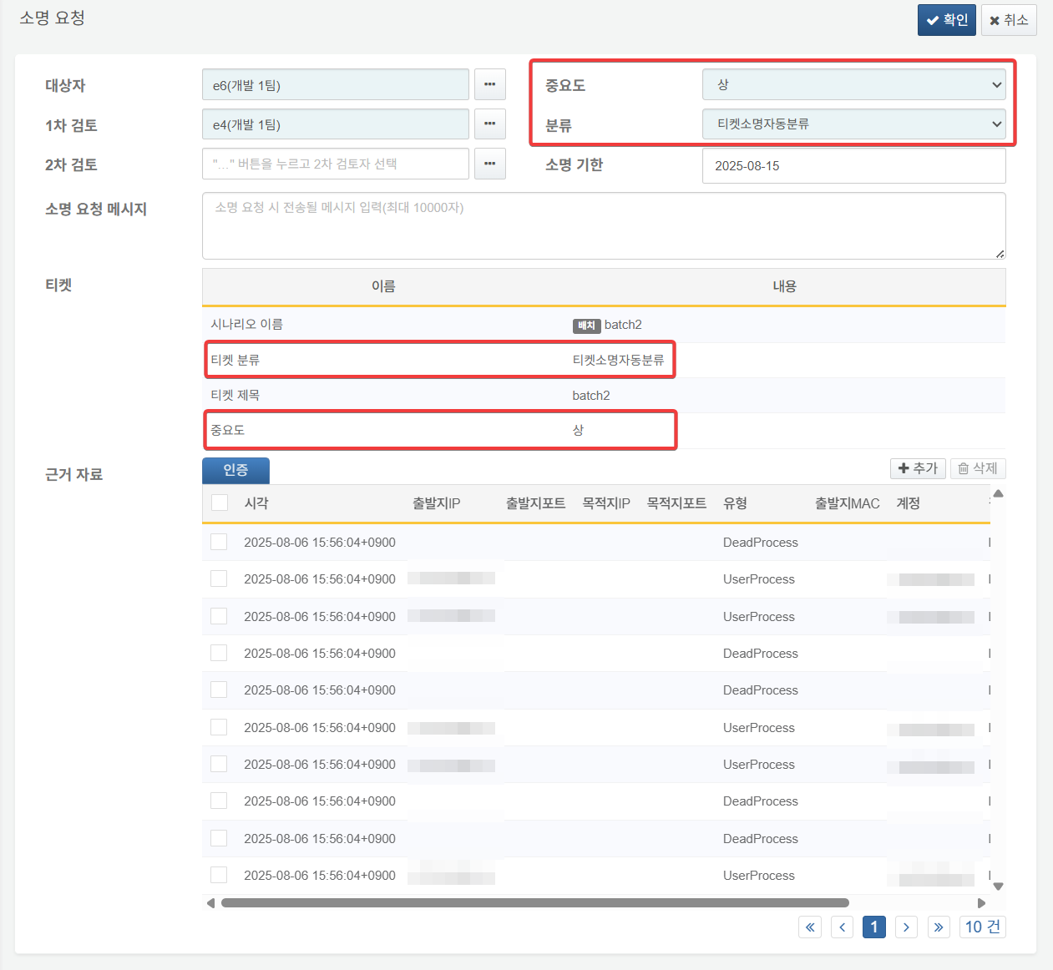Open the 10 건 page size selector
This screenshot has height=970, width=1053.
(982, 927)
